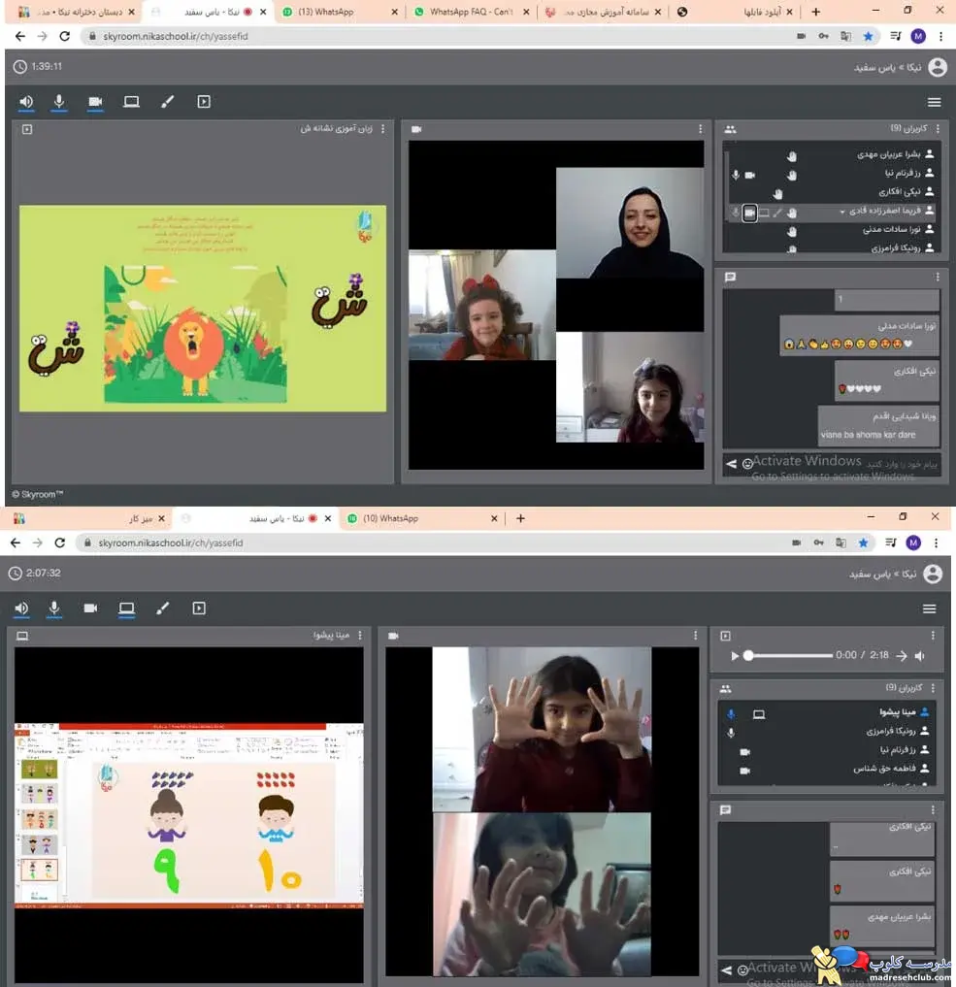Click the arrow icon next to the 2:18 duration
The height and width of the screenshot is (987, 956).
click(902, 656)
